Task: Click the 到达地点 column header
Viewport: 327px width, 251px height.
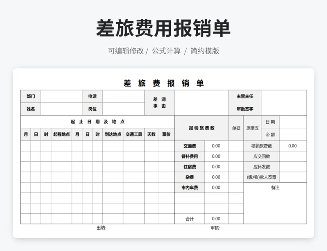Action: point(113,134)
